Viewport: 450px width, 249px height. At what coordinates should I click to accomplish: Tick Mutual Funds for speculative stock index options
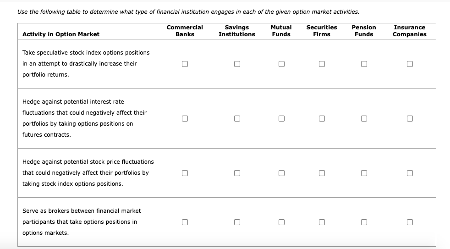coord(281,64)
